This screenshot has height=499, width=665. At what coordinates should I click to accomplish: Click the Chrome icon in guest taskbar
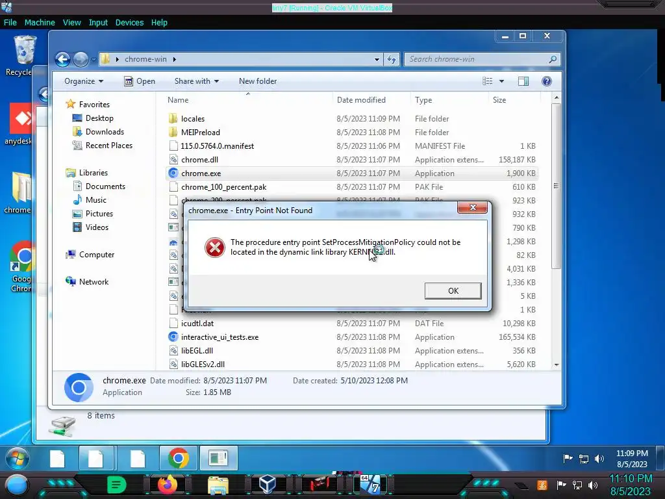(x=179, y=458)
